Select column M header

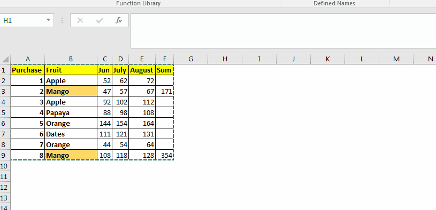point(396,59)
